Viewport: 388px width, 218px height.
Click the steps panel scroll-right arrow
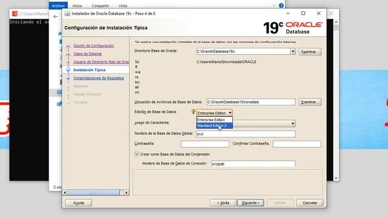[127, 193]
